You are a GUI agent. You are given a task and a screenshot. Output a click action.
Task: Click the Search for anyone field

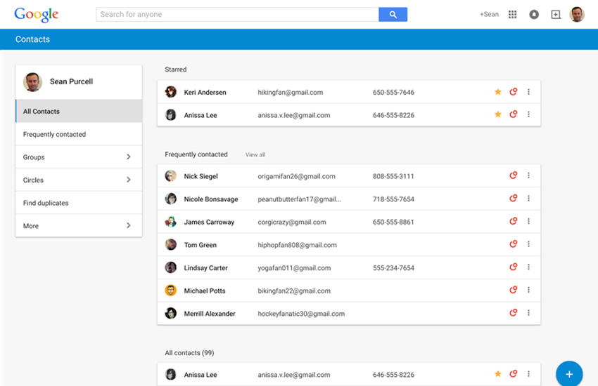[237, 14]
